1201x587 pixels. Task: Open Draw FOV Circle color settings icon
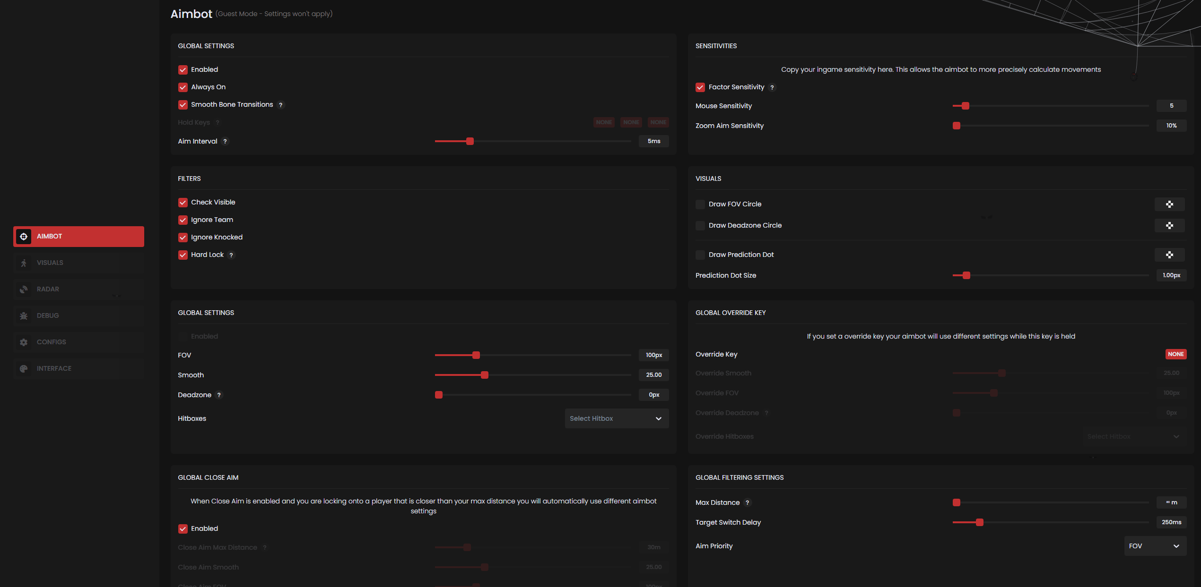(x=1169, y=204)
